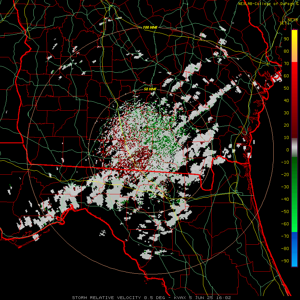
Task: Select the "20" velocity scale label
Action: click(x=286, y=125)
